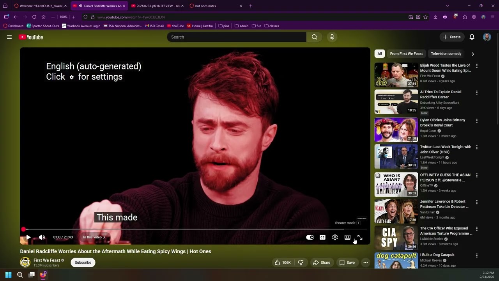This screenshot has width=499, height=281.
Task: Zoom out with the minus button in toolbar
Action: tap(53, 17)
